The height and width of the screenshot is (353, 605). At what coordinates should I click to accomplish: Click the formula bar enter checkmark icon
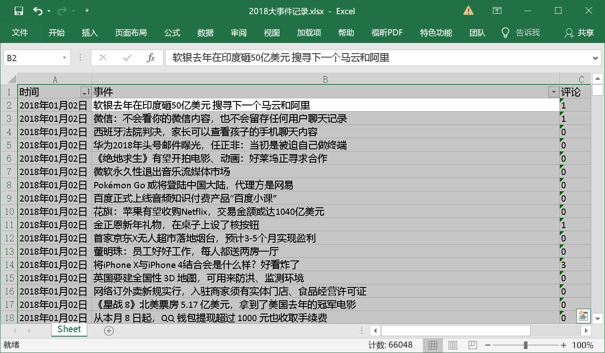(x=128, y=58)
